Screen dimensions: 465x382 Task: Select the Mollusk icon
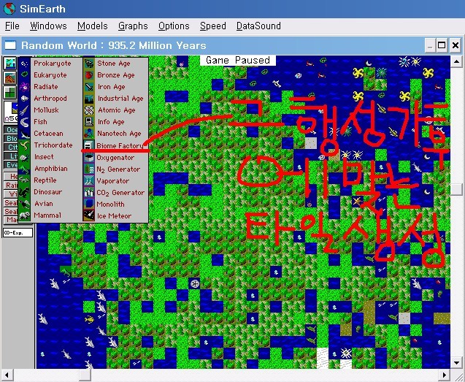pos(25,110)
